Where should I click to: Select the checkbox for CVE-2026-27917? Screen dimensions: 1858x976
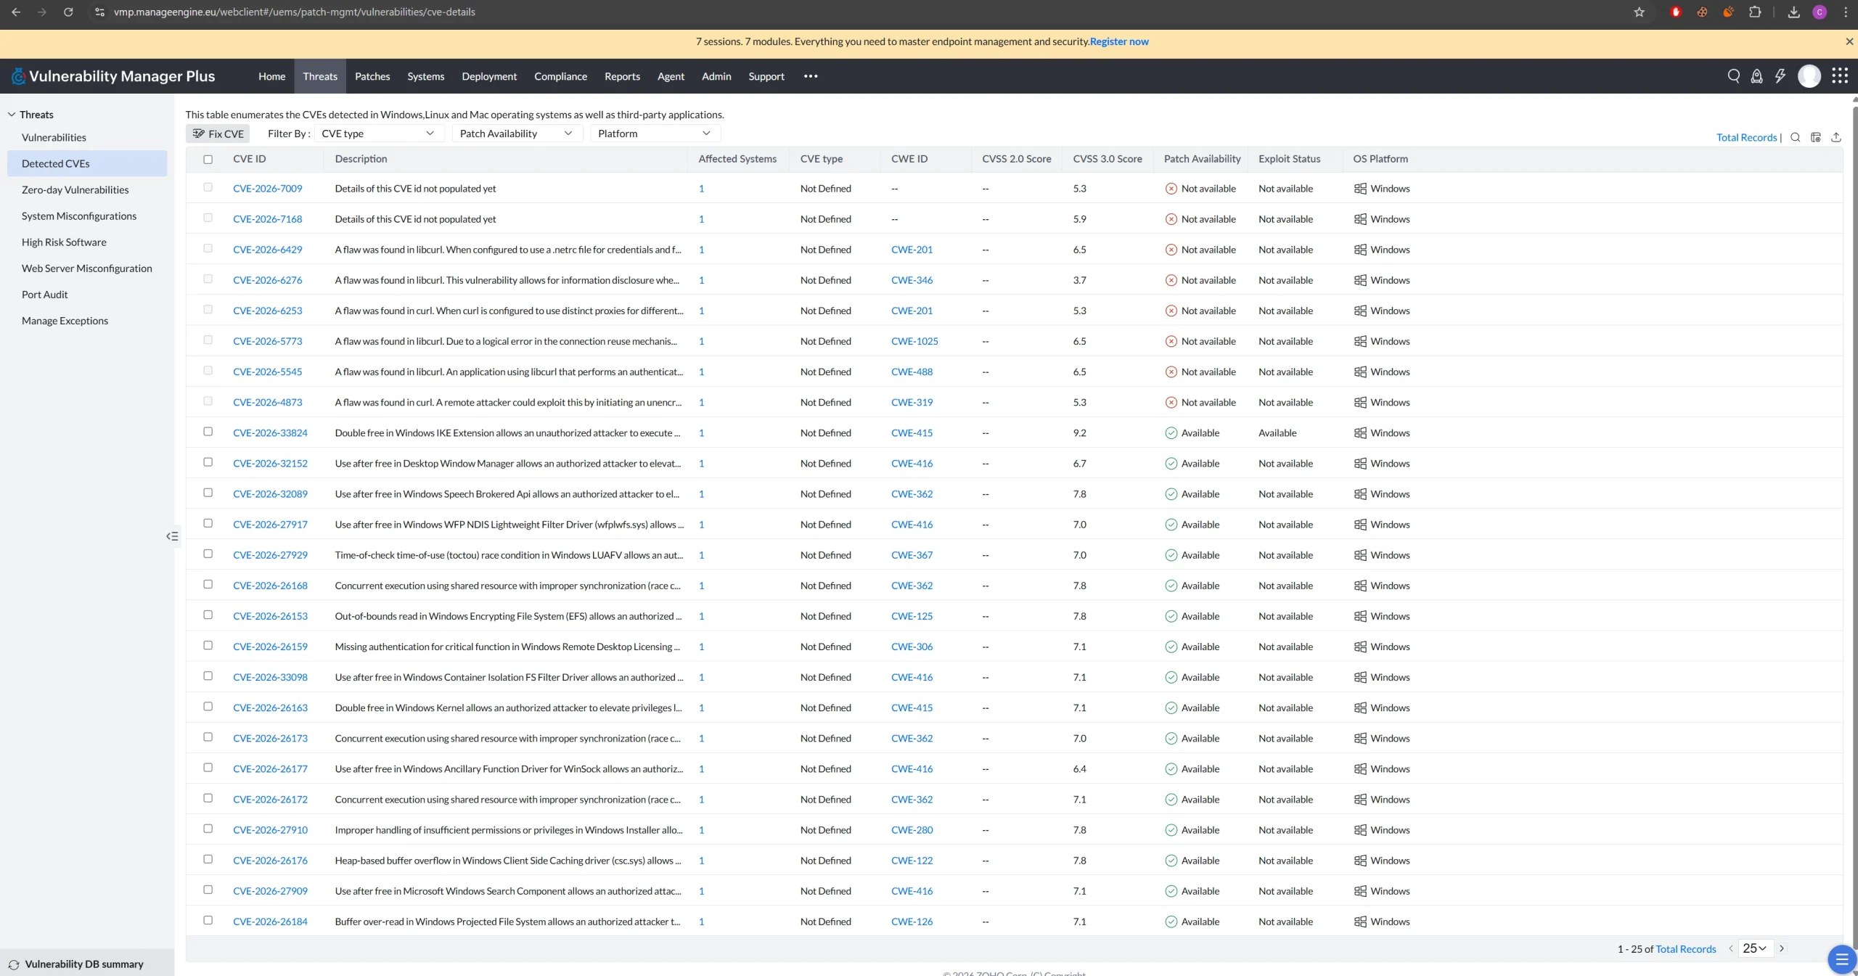tap(208, 523)
